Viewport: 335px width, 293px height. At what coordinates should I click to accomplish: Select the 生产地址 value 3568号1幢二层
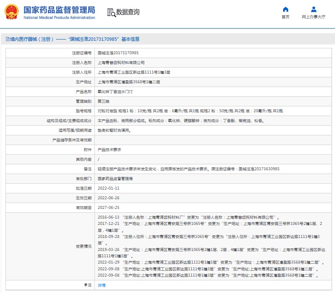(x=129, y=82)
